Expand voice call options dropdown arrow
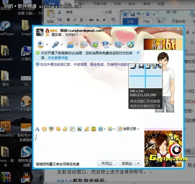 click(x=62, y=44)
